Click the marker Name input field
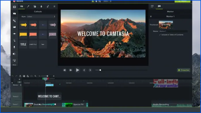 (x=173, y=31)
